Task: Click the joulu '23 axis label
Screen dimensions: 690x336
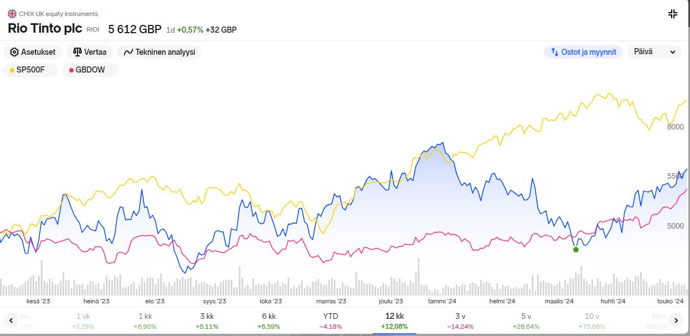Action: click(x=391, y=301)
